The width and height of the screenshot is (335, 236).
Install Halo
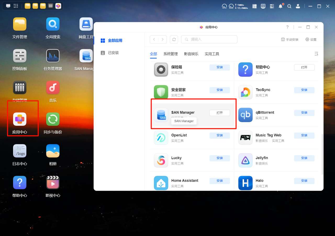click(304, 181)
